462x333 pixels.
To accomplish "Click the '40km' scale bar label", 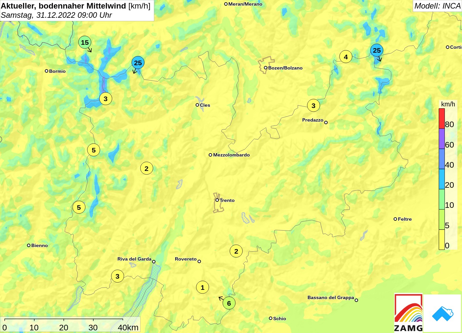I will pyautogui.click(x=128, y=327).
